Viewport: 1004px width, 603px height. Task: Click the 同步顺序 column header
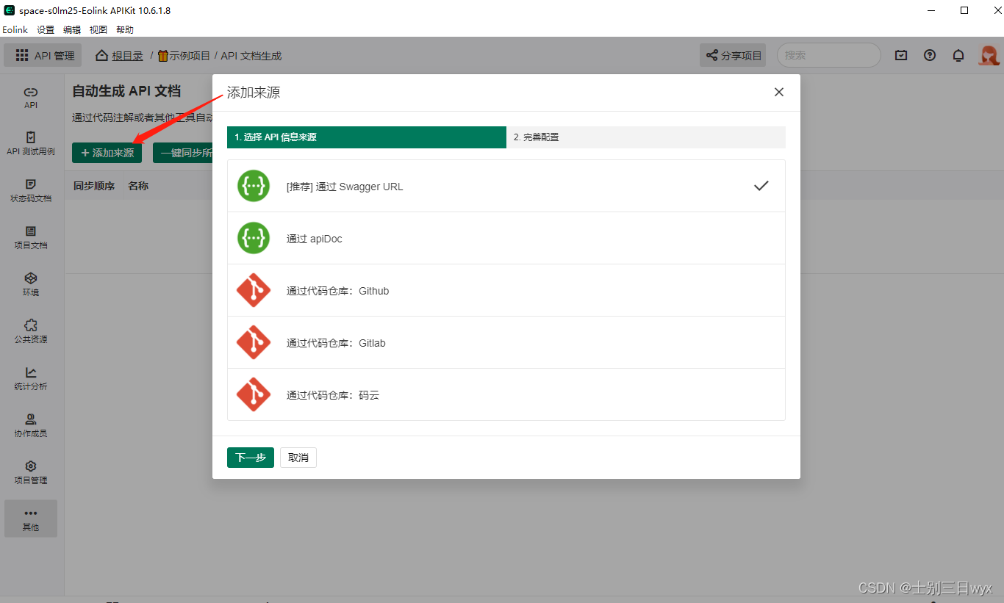(94, 186)
